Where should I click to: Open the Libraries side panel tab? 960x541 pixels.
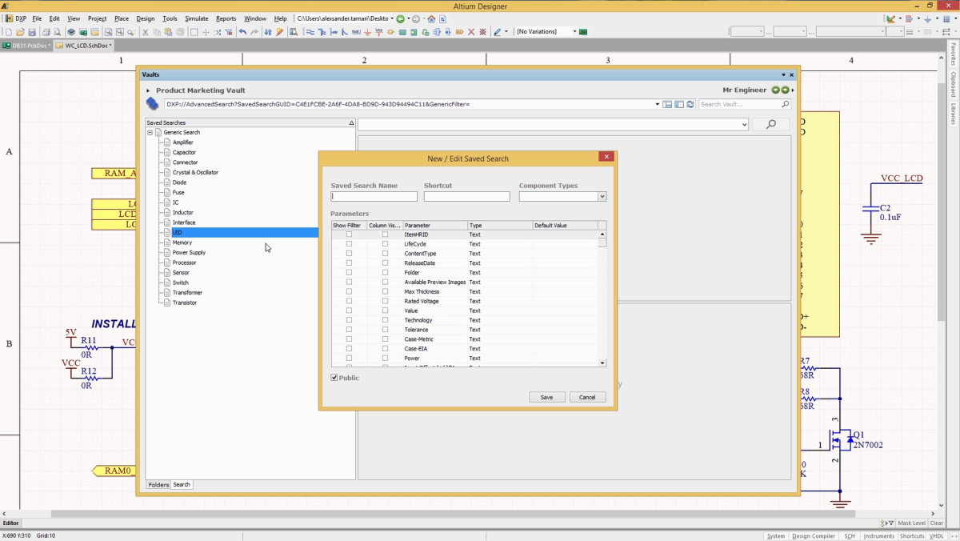point(954,113)
